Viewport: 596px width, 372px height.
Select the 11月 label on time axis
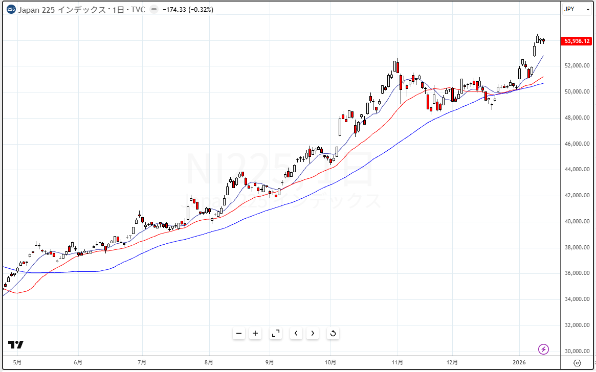(398, 363)
